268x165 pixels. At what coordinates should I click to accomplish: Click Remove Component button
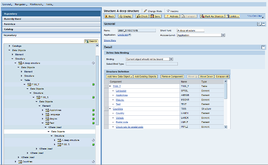172,77
